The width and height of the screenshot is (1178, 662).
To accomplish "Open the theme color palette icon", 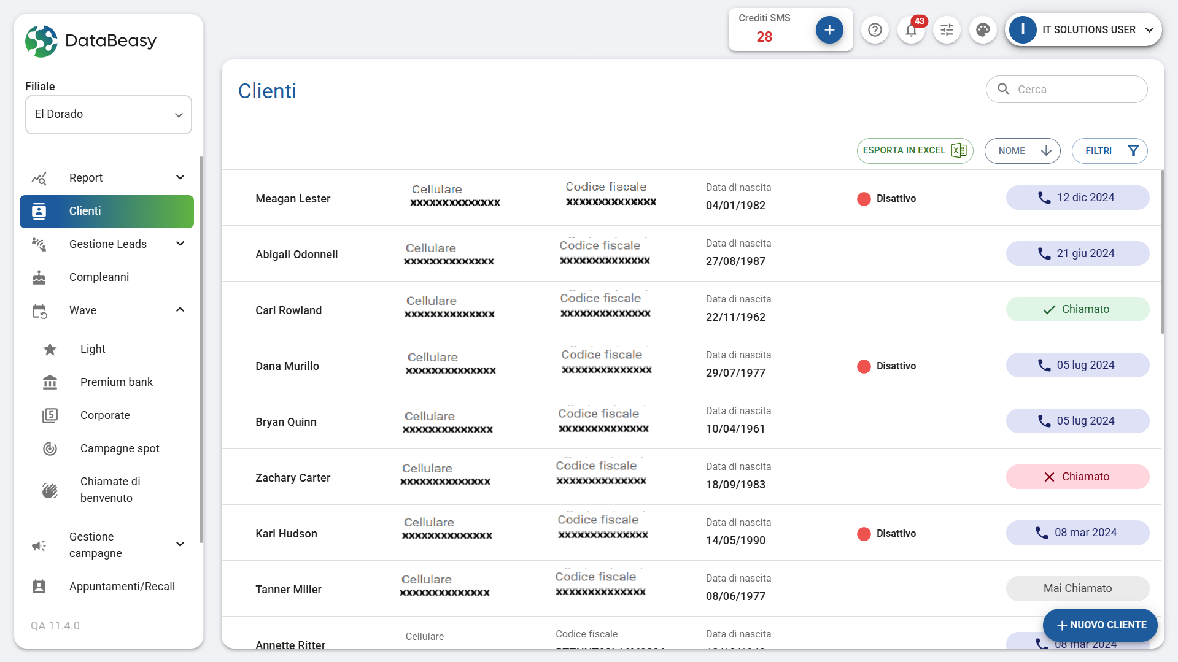I will click(x=983, y=29).
